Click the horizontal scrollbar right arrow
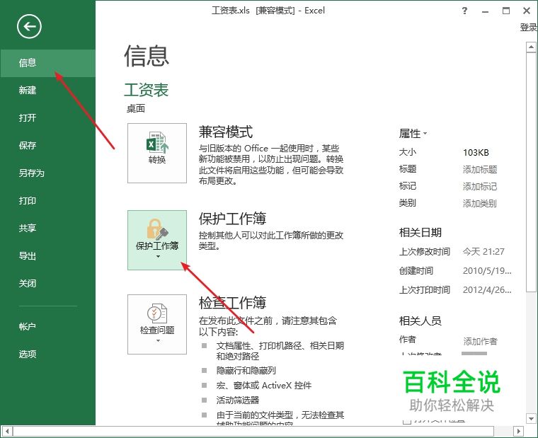 [x=518, y=431]
